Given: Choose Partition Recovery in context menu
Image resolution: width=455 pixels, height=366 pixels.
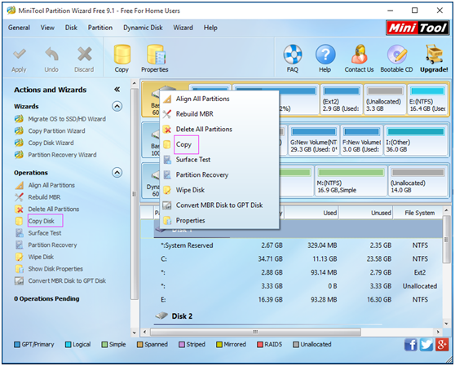Looking at the screenshot, I should pyautogui.click(x=219, y=175).
